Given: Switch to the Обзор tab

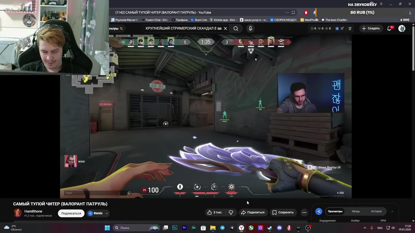Looking at the screenshot, I should (356, 212).
